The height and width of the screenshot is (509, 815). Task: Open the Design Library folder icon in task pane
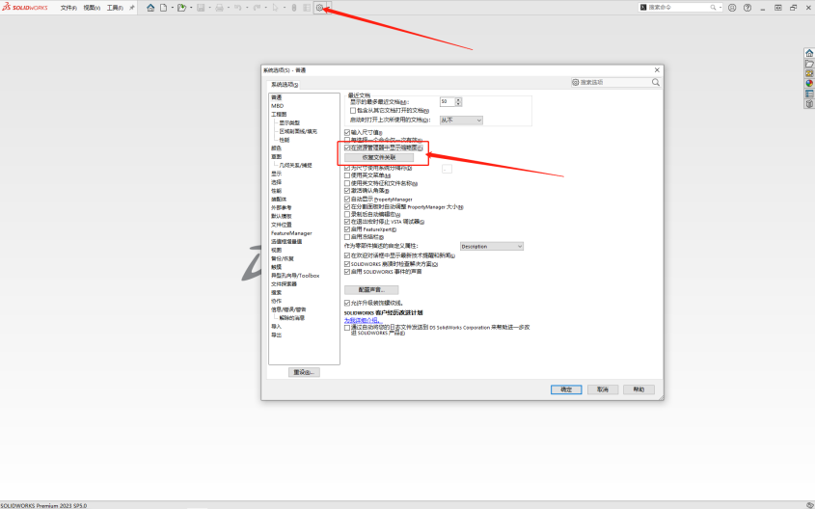(x=809, y=64)
